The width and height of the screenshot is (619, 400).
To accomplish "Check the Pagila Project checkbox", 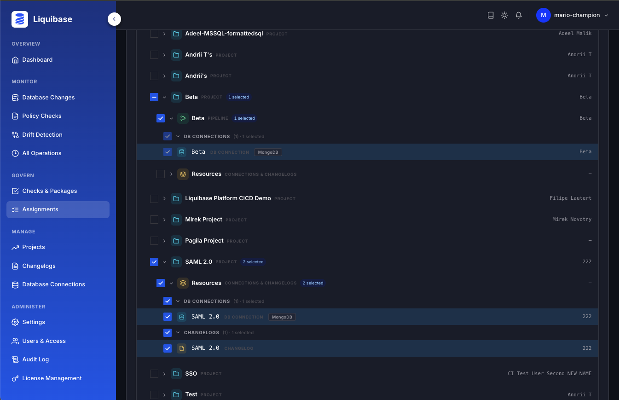I will (154, 241).
